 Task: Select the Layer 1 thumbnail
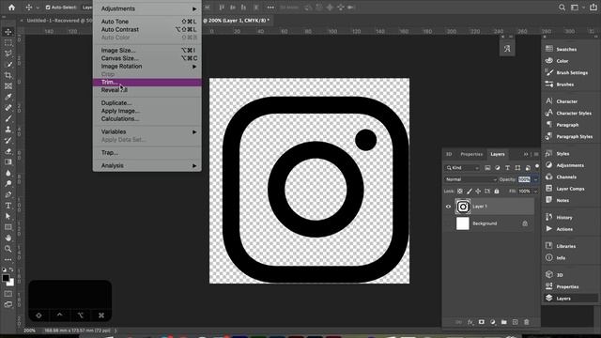463,207
